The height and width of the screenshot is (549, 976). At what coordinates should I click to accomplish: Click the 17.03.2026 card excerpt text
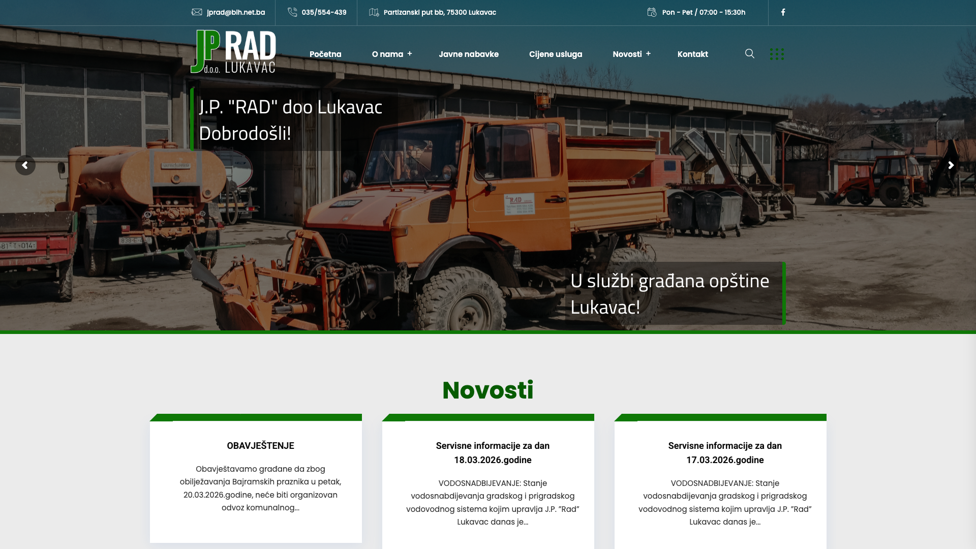point(725,502)
